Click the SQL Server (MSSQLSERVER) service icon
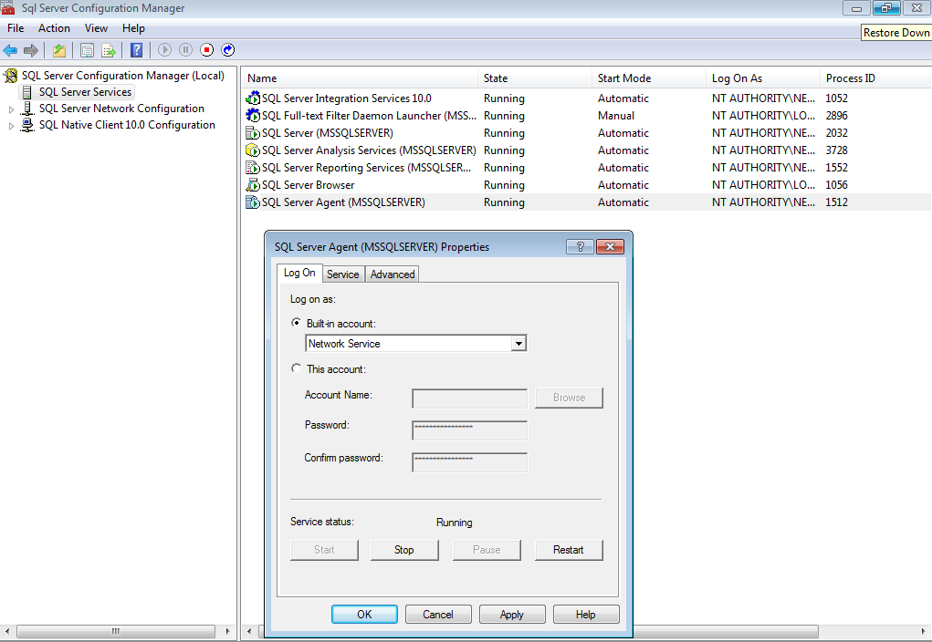Screen dimensions: 932x642 (x=253, y=132)
